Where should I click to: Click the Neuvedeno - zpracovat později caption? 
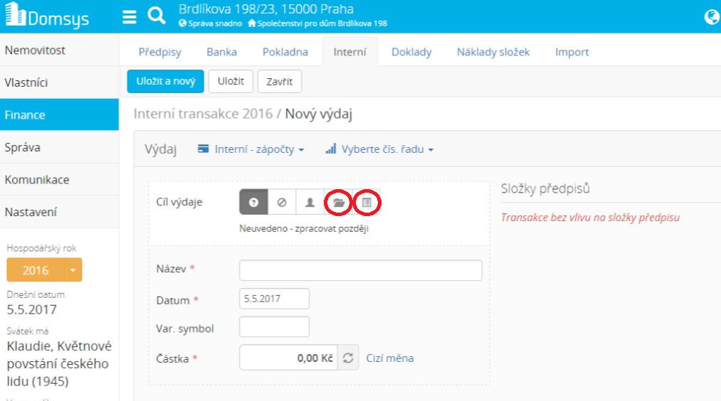[303, 228]
